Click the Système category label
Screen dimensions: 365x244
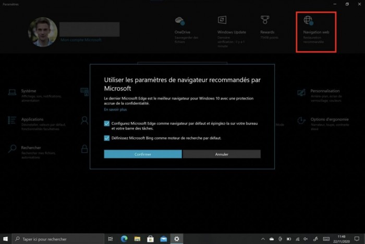(29, 91)
